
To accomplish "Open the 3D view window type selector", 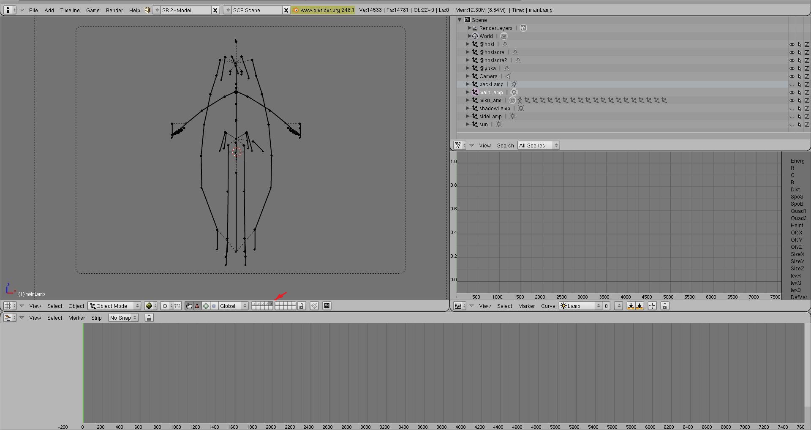I will (10, 306).
